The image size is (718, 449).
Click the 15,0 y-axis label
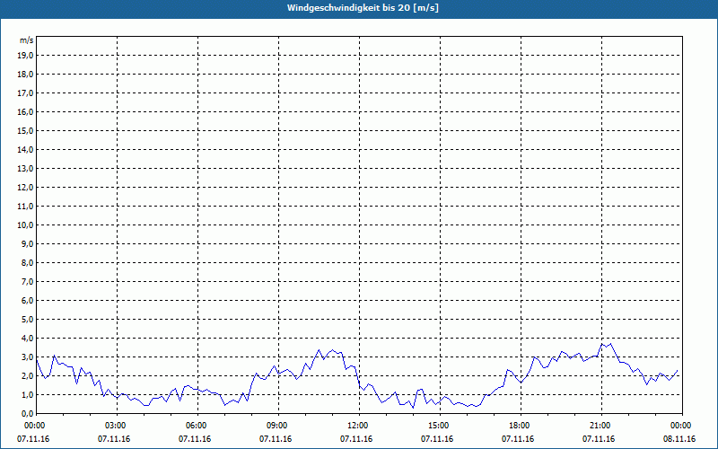tap(25, 130)
